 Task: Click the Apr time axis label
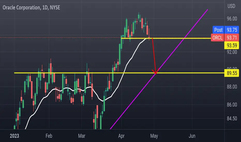pos(121,136)
